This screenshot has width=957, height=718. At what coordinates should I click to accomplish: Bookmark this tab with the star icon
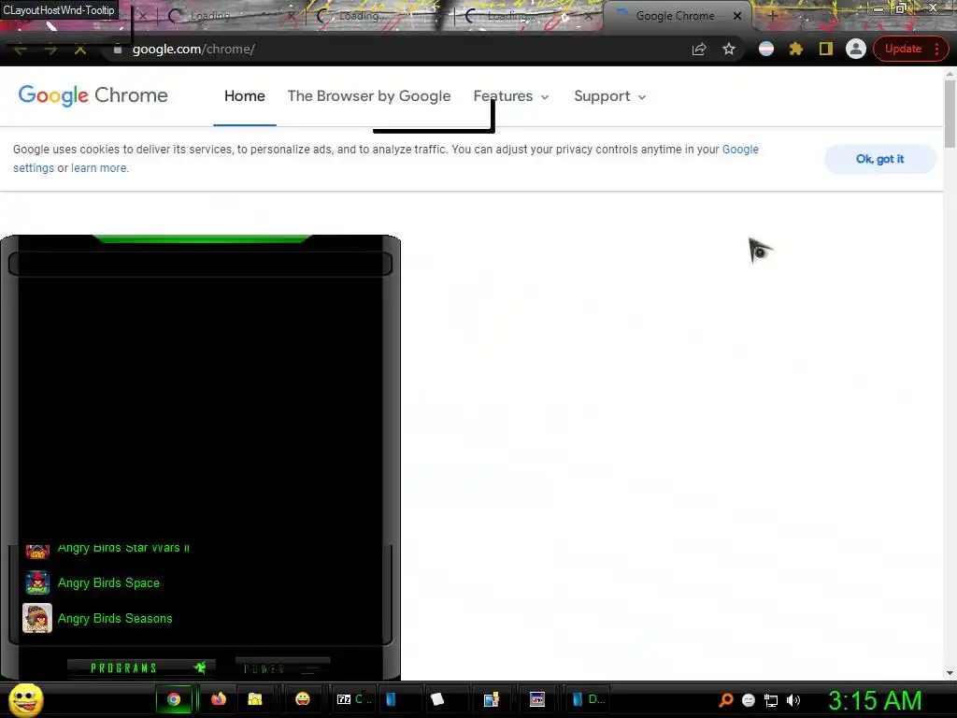click(x=729, y=49)
